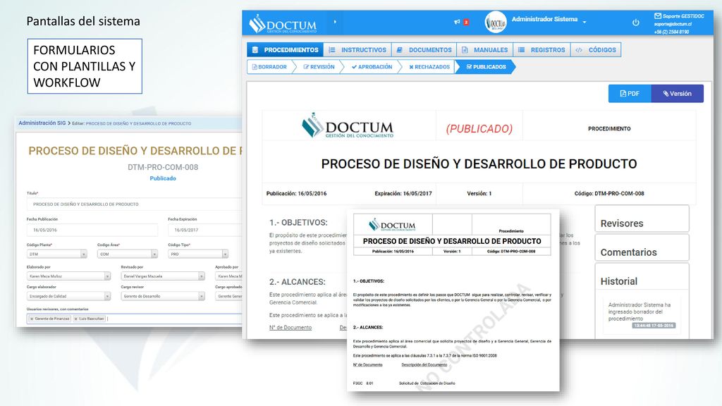
Task: Open the Instructivos tab
Action: tap(357, 50)
